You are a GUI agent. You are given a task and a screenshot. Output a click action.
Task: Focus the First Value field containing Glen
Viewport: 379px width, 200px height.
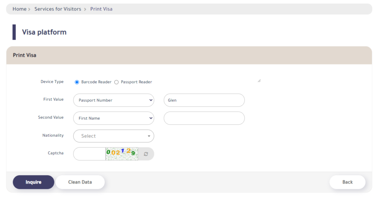click(204, 100)
